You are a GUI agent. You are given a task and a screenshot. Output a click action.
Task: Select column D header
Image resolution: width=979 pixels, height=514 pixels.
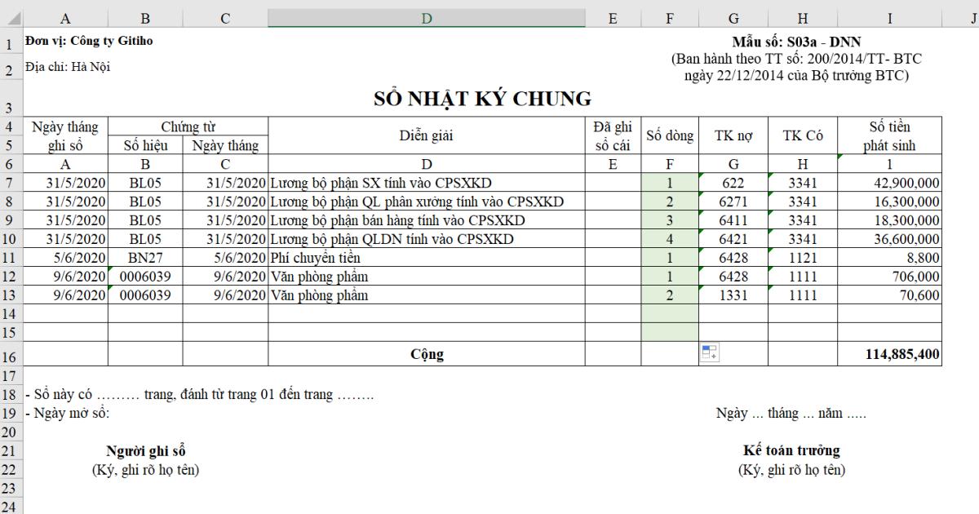[427, 16]
